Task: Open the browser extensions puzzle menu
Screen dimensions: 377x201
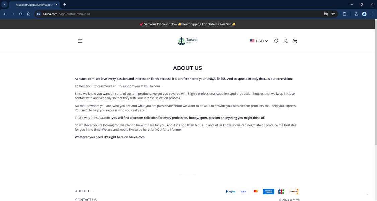Action: point(344,14)
